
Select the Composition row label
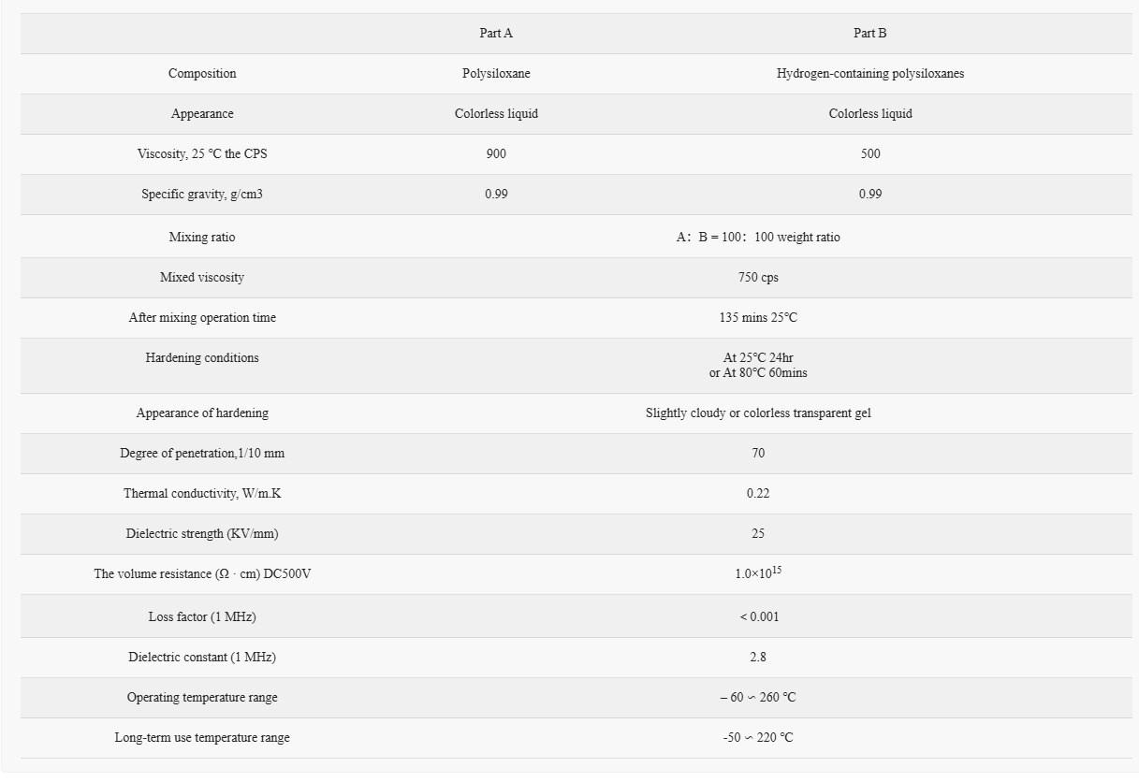click(202, 73)
